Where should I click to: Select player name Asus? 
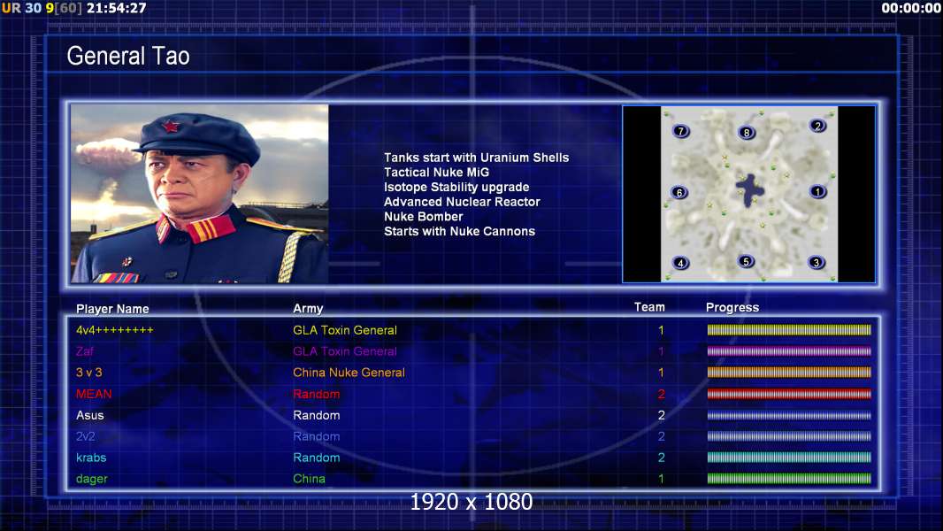(x=89, y=416)
